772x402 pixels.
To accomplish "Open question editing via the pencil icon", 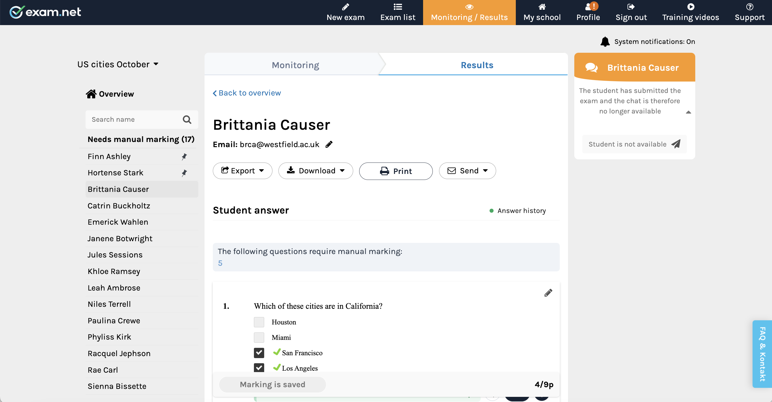I will [x=548, y=293].
